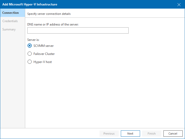Click the 'Specify server connection details' heading
185x139 pixels.
[49, 14]
